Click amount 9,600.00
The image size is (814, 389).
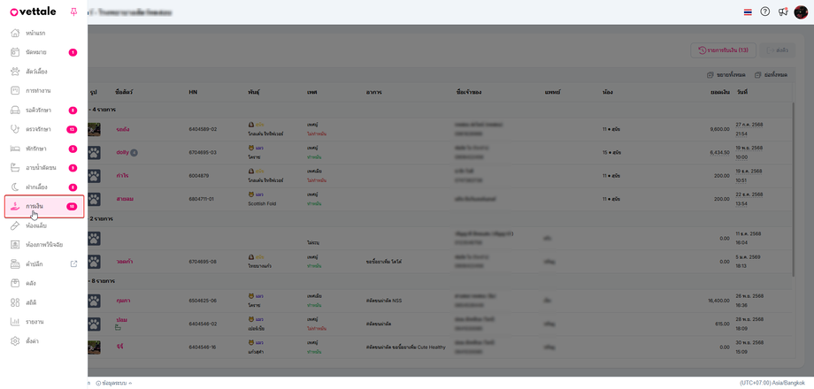pos(720,129)
